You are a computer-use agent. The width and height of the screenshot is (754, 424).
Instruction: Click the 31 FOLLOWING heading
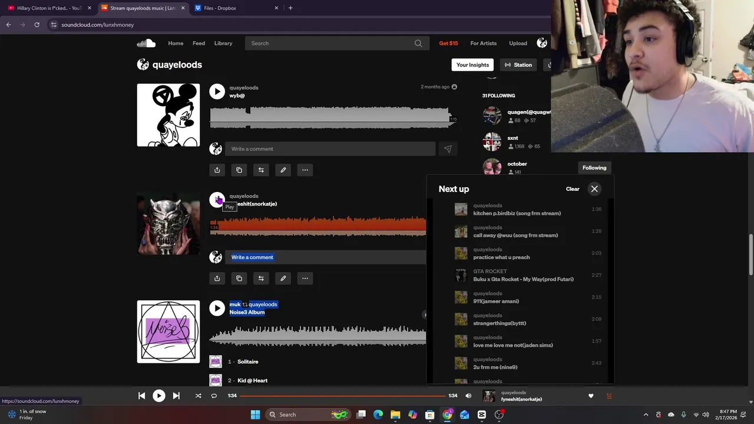[x=498, y=95]
